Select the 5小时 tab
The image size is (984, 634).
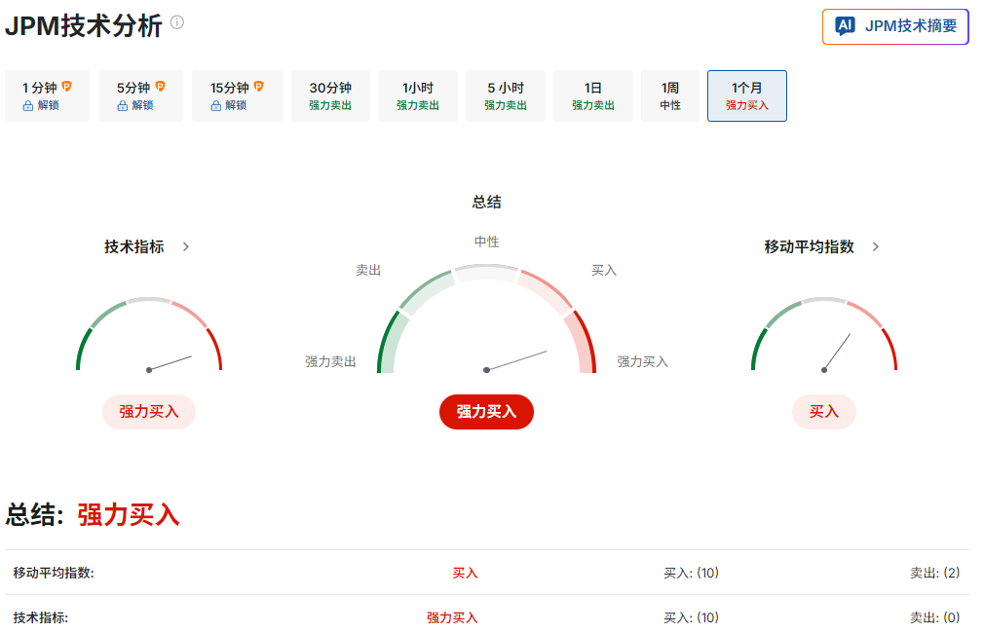click(x=505, y=95)
